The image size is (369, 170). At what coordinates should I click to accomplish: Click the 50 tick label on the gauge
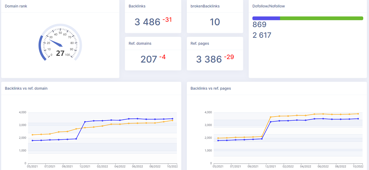pos(60,33)
